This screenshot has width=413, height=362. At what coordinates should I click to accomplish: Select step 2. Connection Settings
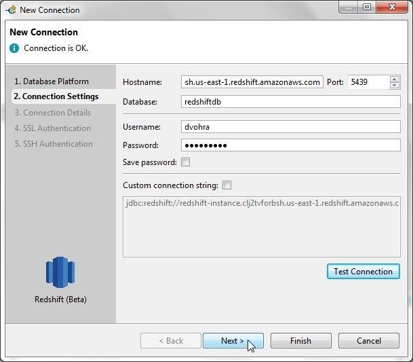56,96
